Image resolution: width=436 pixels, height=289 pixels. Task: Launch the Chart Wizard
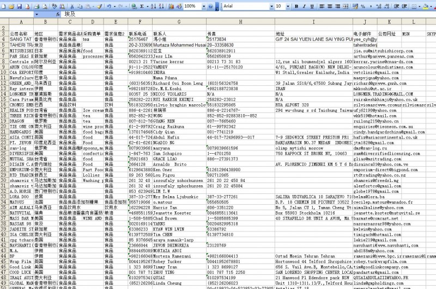point(171,7)
